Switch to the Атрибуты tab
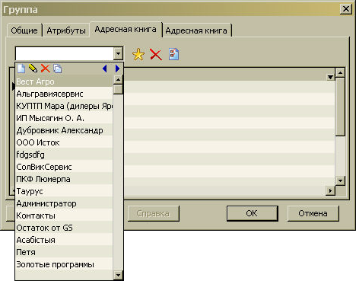 (66, 30)
